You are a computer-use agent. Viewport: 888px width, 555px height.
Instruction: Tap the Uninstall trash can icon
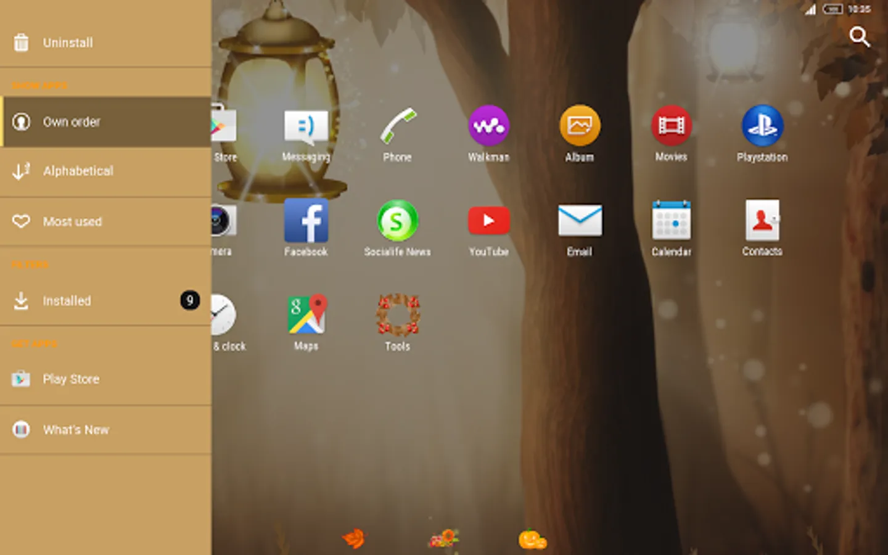click(21, 43)
